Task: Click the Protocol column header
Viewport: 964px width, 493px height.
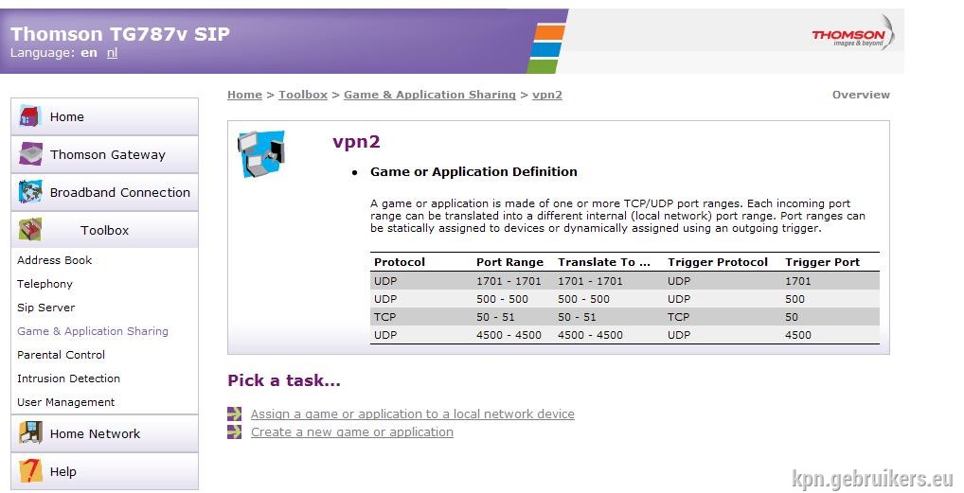Action: (x=400, y=262)
